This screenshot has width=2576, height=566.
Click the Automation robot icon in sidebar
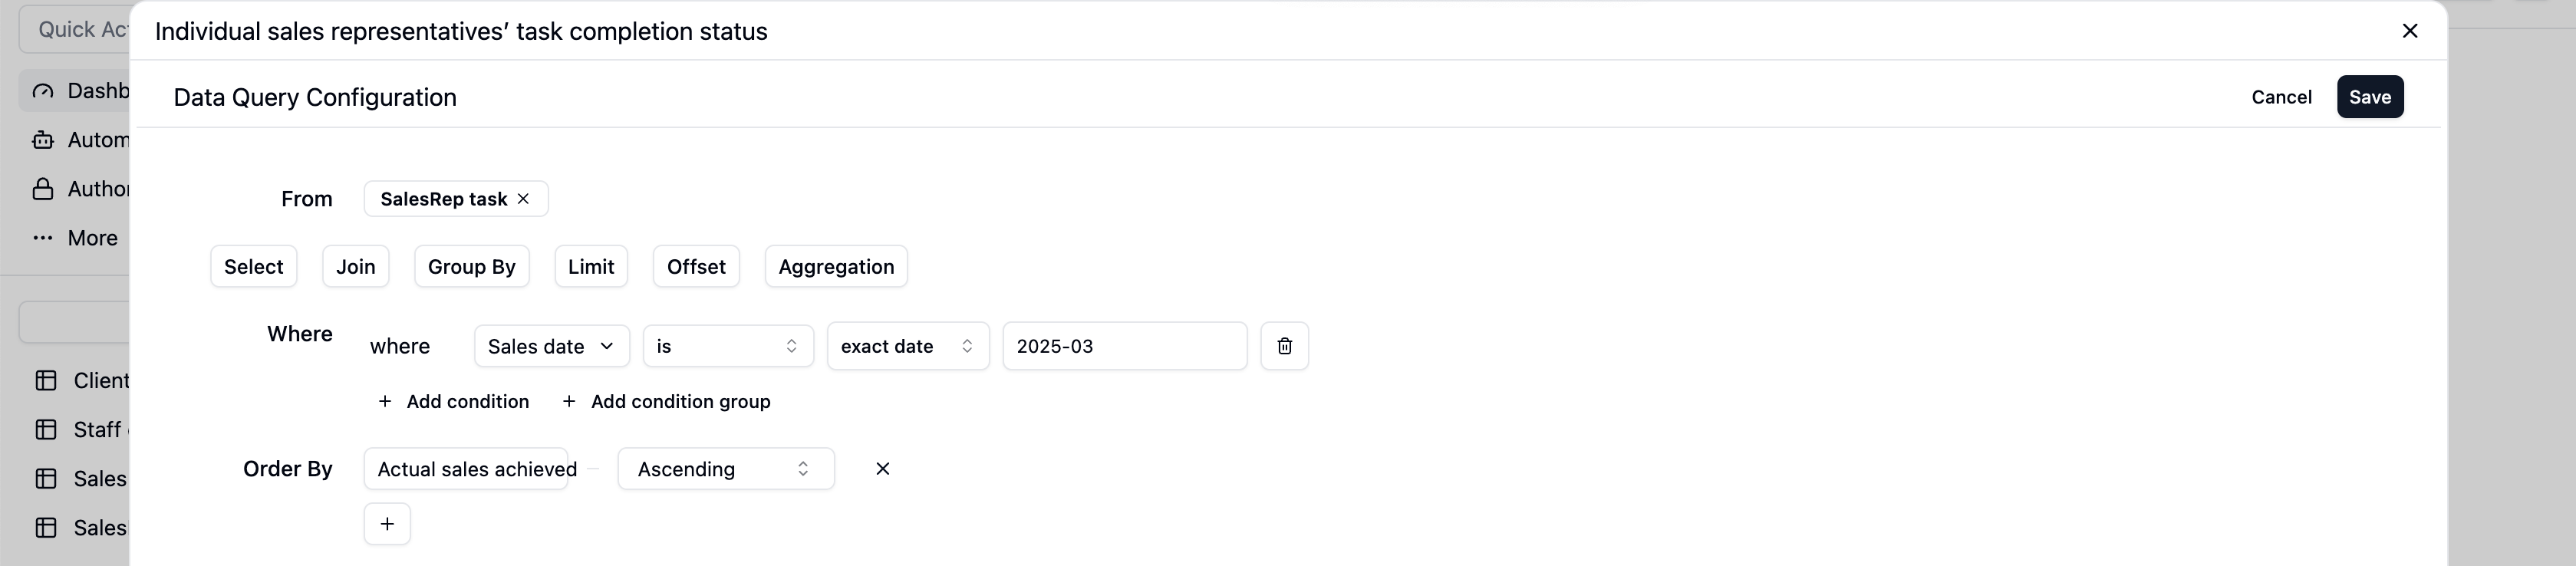(43, 140)
